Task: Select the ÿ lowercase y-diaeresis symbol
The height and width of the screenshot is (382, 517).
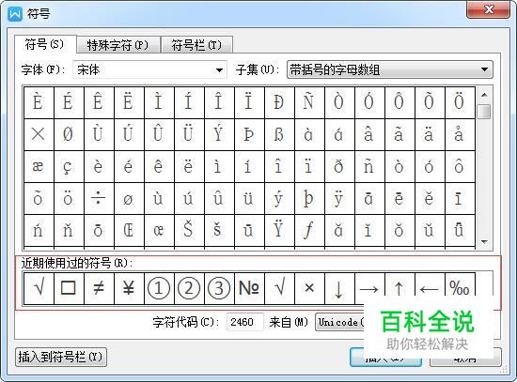Action: click(x=339, y=199)
